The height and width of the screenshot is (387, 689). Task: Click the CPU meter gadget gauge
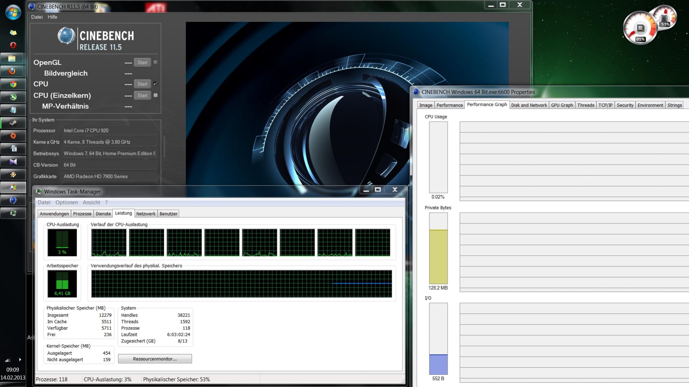pyautogui.click(x=640, y=28)
